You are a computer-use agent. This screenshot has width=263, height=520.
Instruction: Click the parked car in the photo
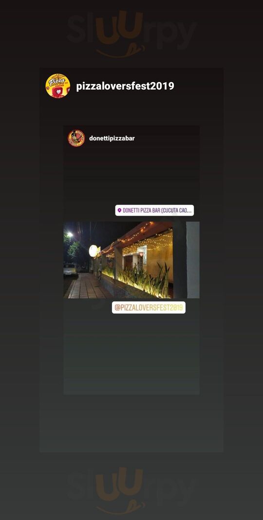click(x=71, y=270)
